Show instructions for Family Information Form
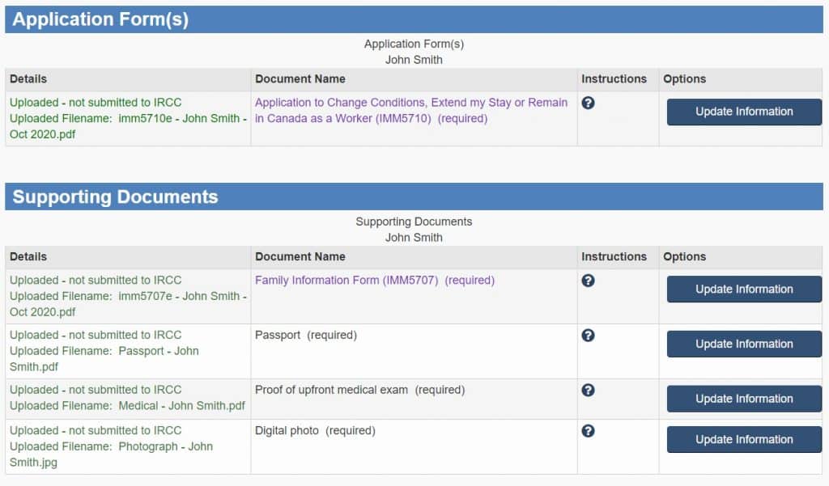This screenshot has height=486, width=829. click(x=589, y=281)
